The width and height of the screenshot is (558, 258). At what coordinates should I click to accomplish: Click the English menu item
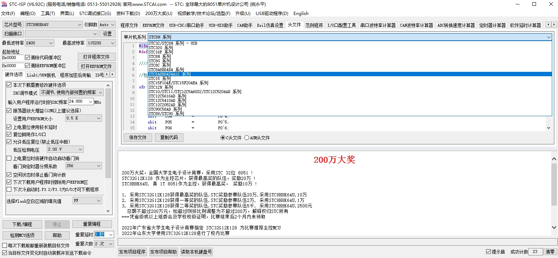coord(301,14)
